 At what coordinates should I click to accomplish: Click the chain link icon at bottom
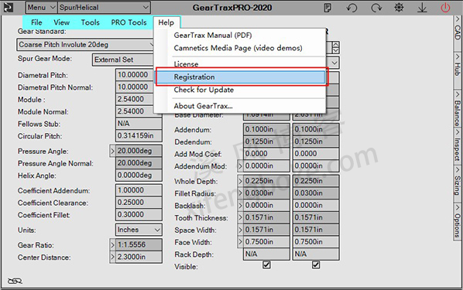tap(15, 281)
